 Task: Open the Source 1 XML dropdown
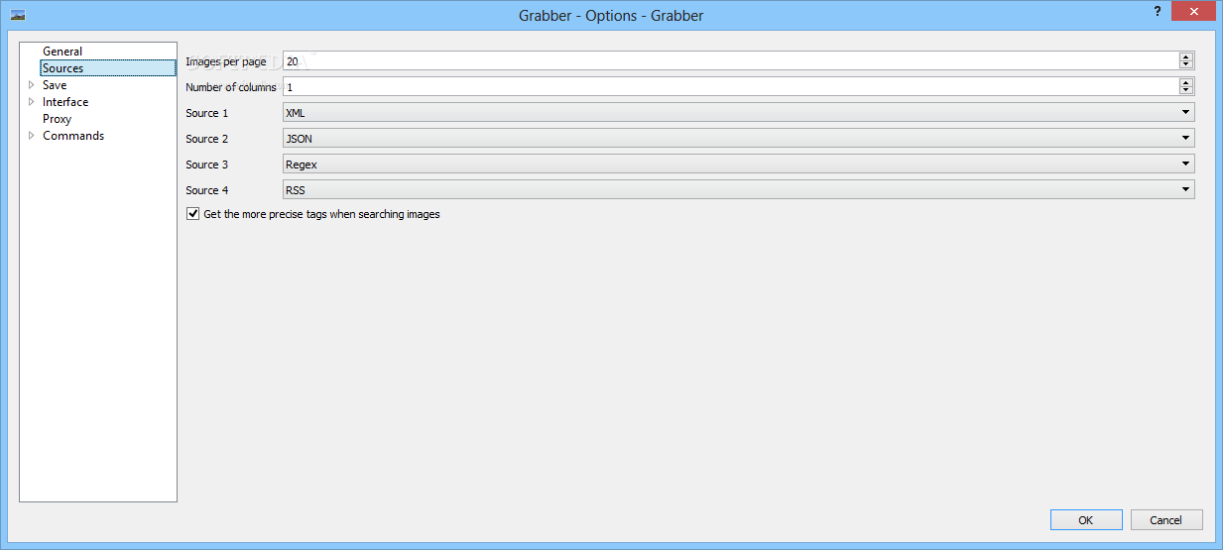pyautogui.click(x=738, y=112)
